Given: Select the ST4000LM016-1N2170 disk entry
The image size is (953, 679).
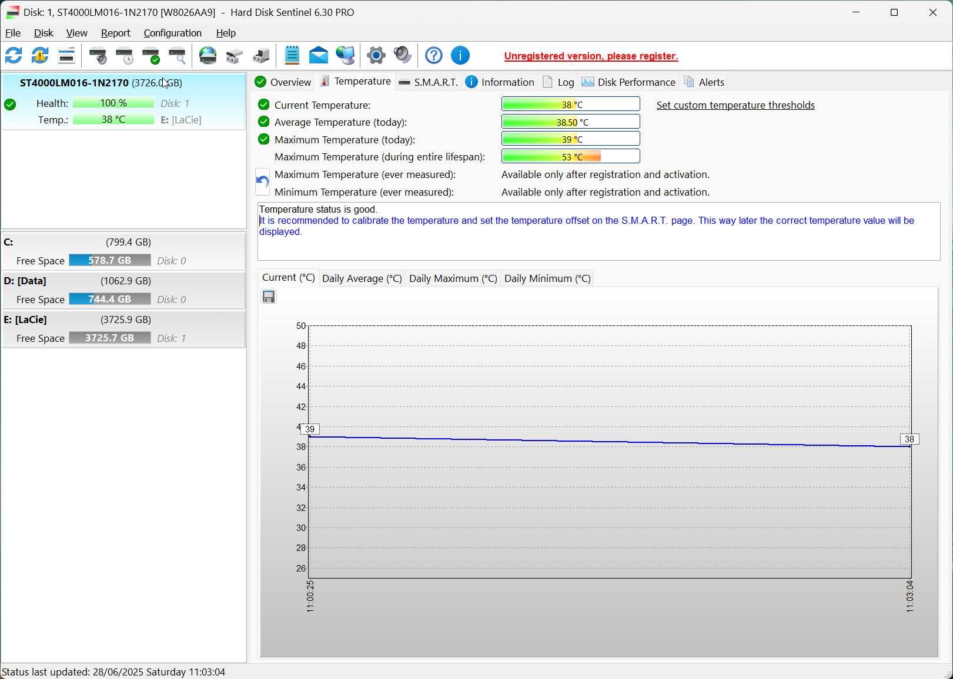Looking at the screenshot, I should (x=123, y=101).
